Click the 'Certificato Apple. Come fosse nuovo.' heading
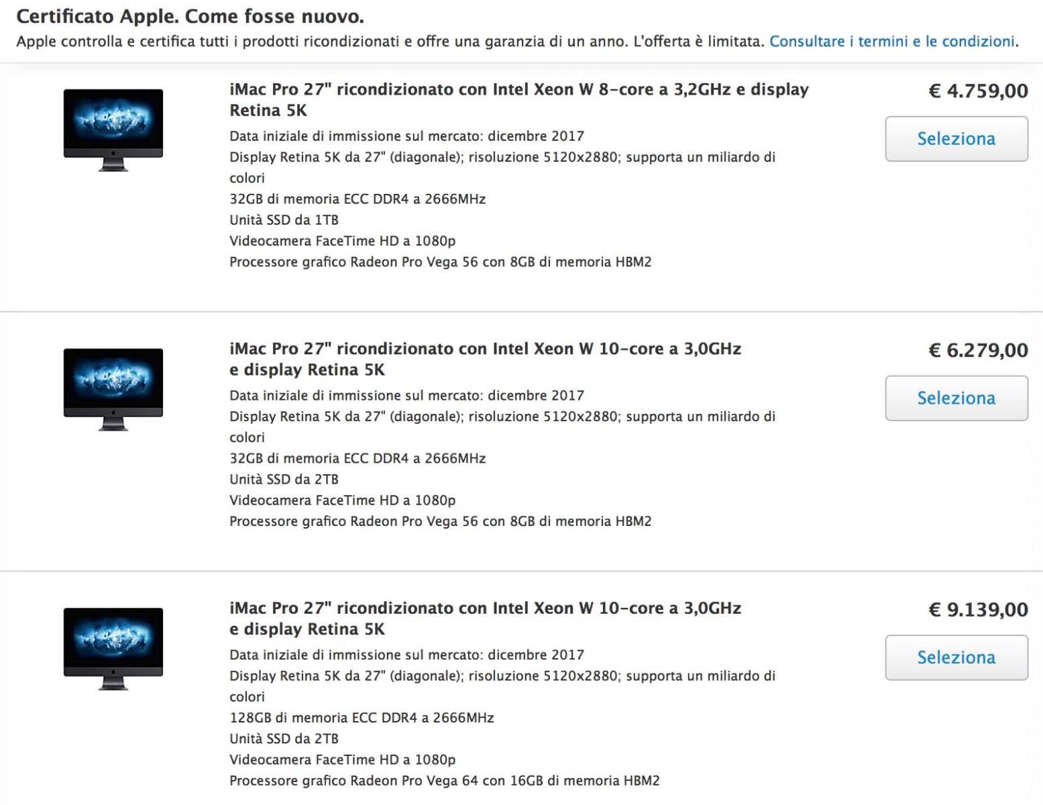The height and width of the screenshot is (805, 1043). click(x=190, y=16)
